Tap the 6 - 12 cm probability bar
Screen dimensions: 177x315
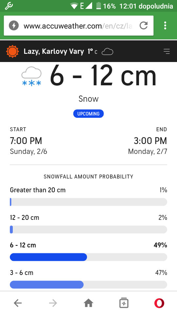click(x=88, y=257)
